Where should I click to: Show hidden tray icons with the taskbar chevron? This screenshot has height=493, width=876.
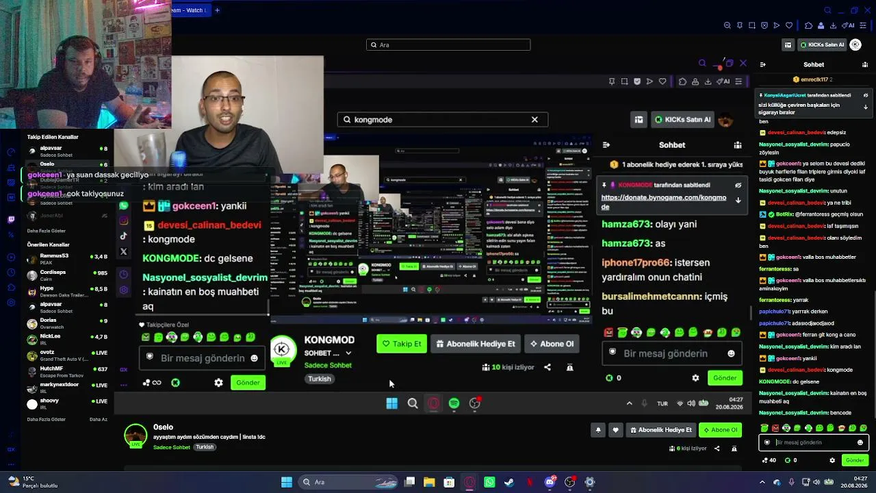tap(762, 482)
